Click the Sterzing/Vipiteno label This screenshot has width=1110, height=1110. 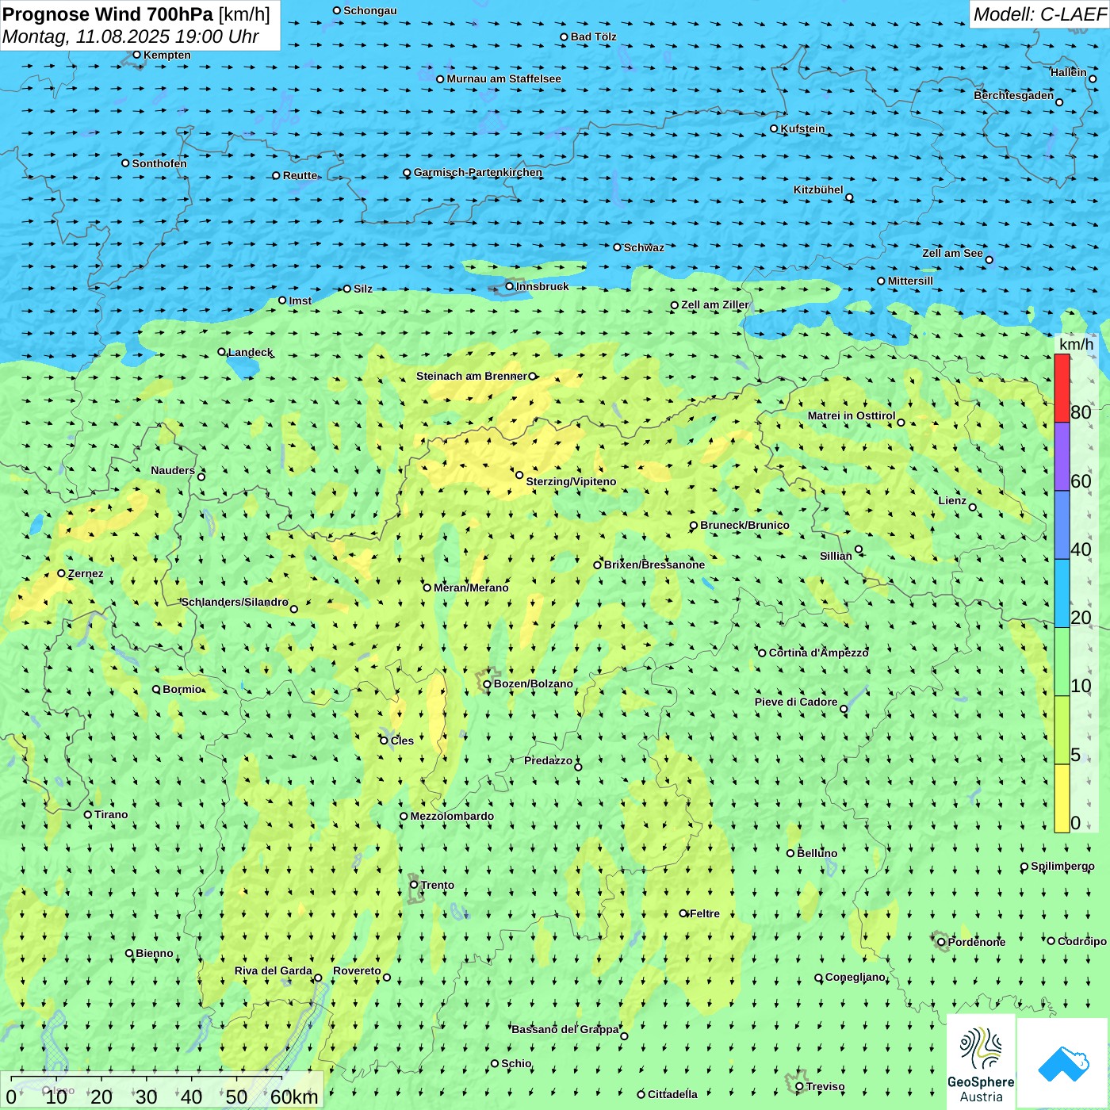pos(571,481)
